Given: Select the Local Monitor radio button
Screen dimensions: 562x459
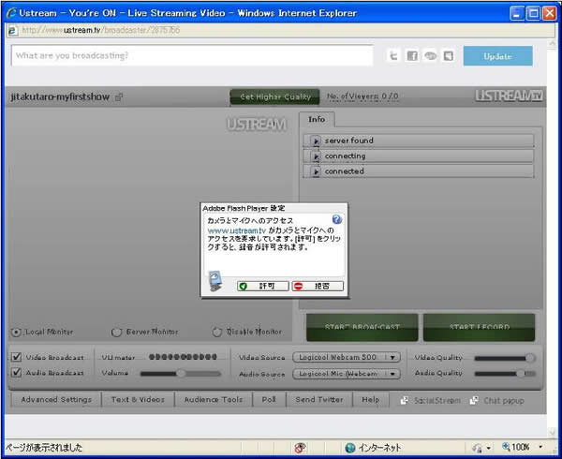Looking at the screenshot, I should pyautogui.click(x=16, y=333).
